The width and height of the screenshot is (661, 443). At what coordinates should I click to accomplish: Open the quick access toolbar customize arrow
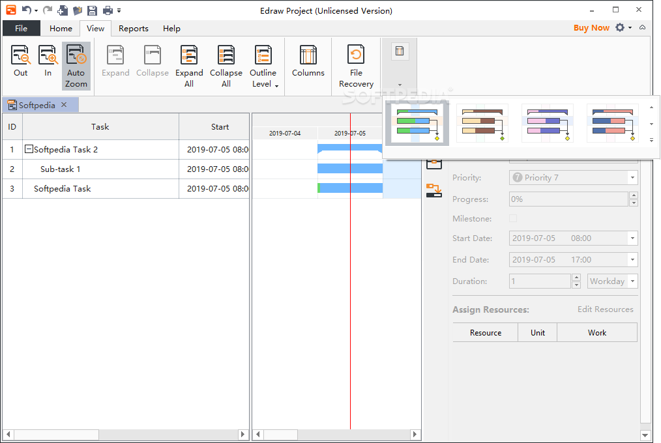[119, 10]
